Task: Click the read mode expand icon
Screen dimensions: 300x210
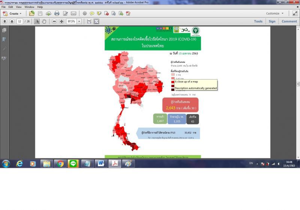Action: 295,13
